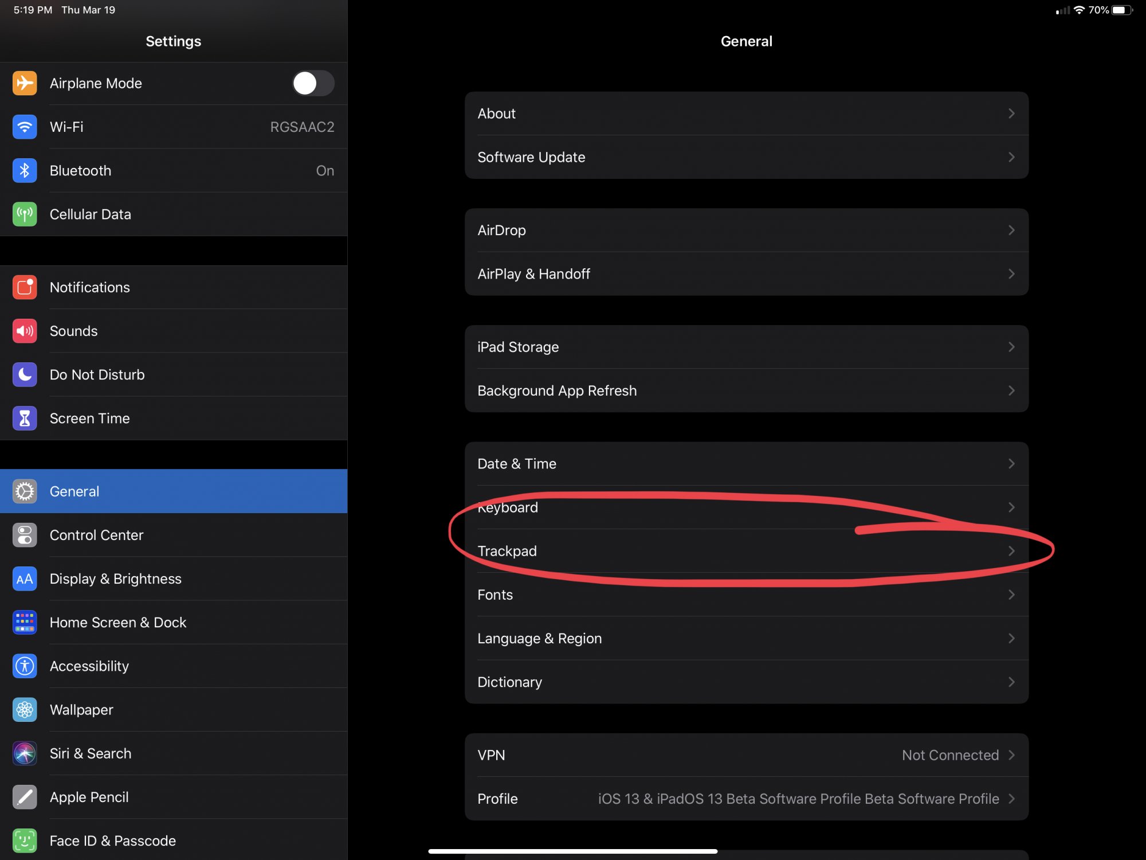Screen dimensions: 1146x860
Task: Tap the Bluetooth icon
Action: pyautogui.click(x=25, y=170)
